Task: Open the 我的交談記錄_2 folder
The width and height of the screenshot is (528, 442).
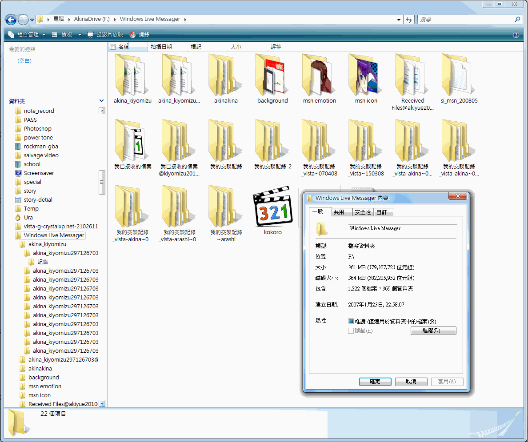Action: (272, 141)
